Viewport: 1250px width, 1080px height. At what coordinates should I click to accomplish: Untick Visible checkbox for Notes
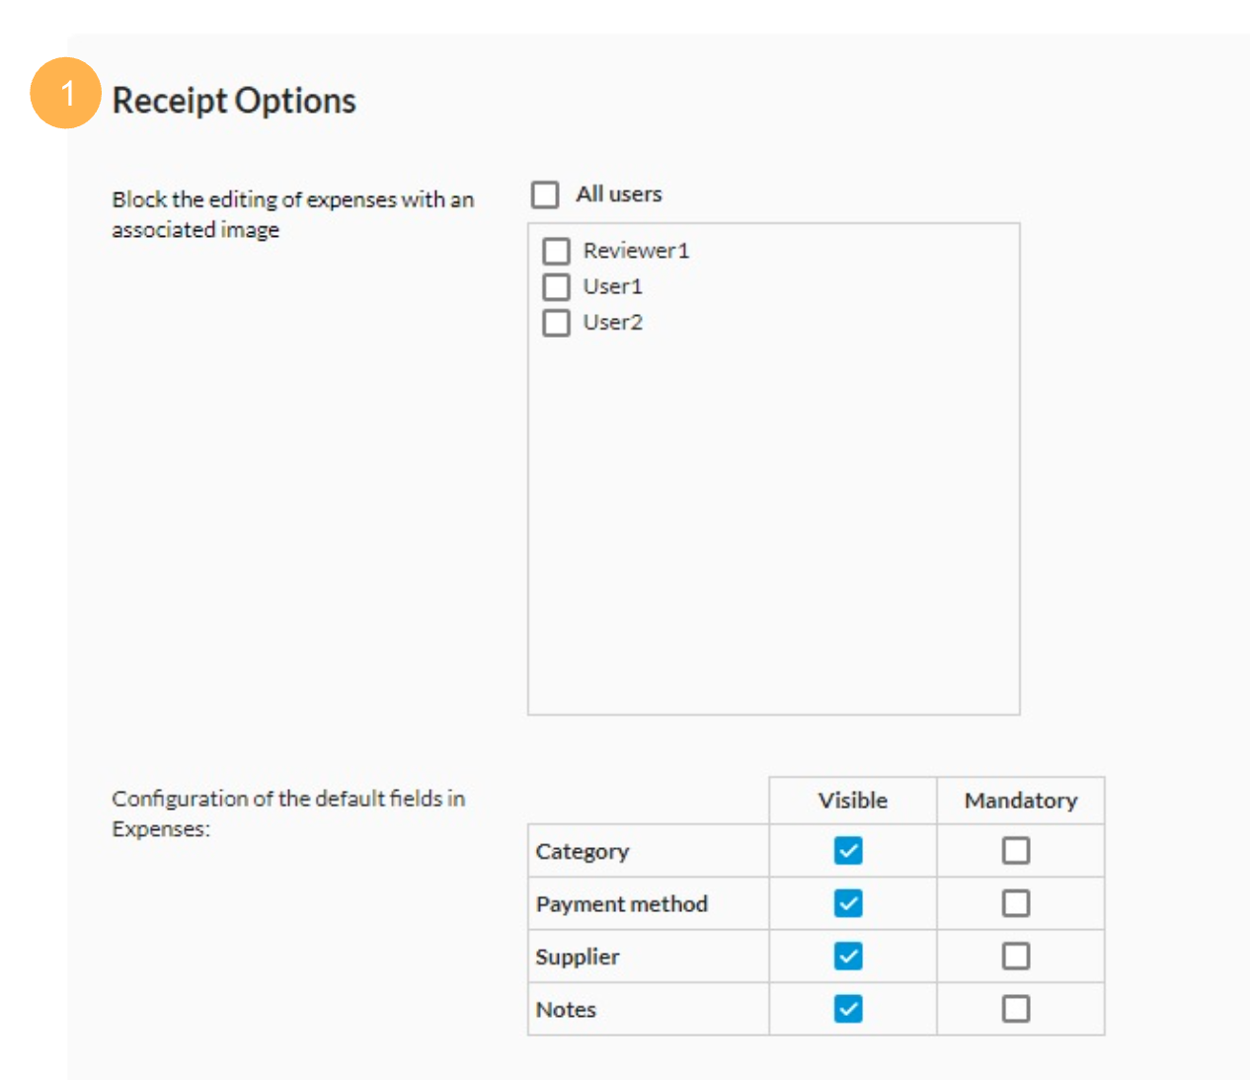point(848,1009)
